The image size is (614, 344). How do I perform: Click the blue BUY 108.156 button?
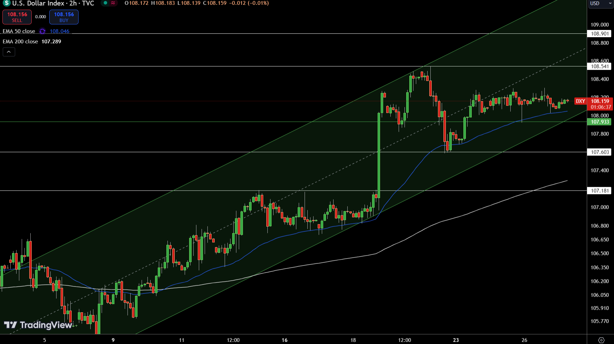tap(64, 17)
